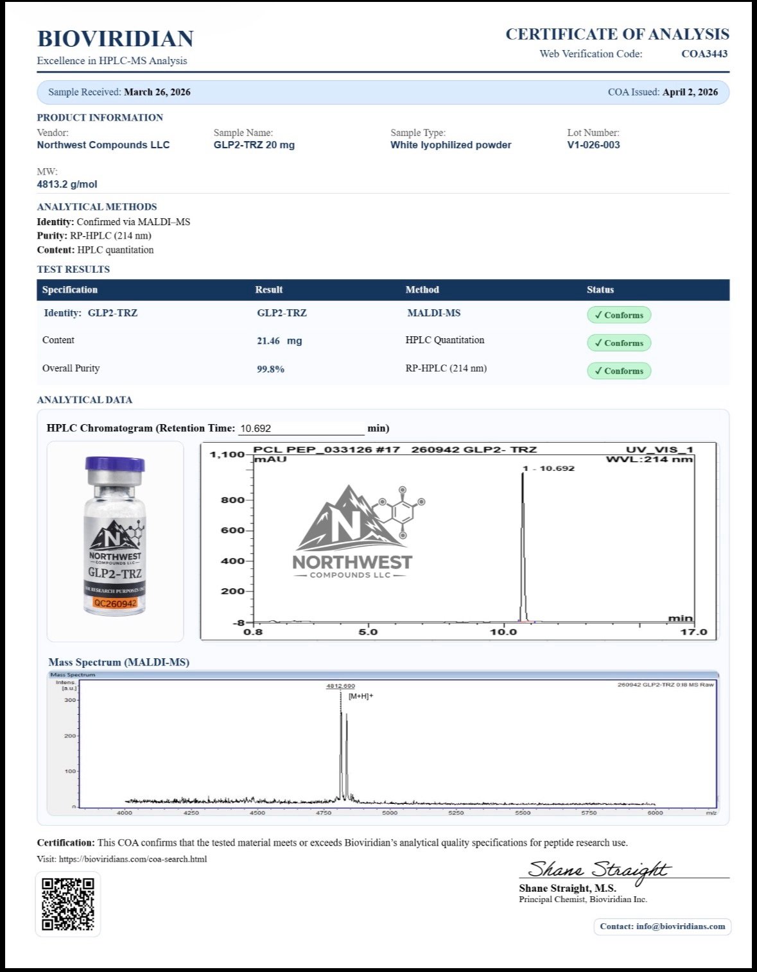This screenshot has width=757, height=972.
Task: Click the Specification column header
Action: tap(70, 290)
